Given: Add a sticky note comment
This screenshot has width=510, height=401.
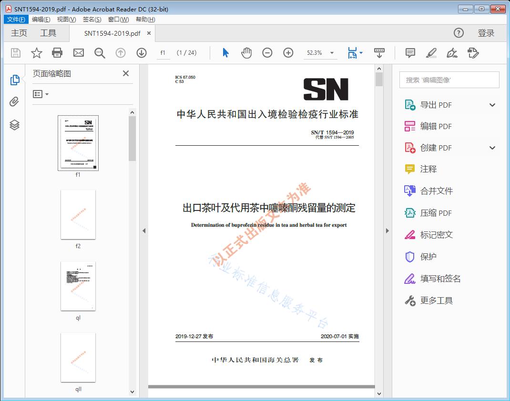Looking at the screenshot, I should tap(410, 53).
